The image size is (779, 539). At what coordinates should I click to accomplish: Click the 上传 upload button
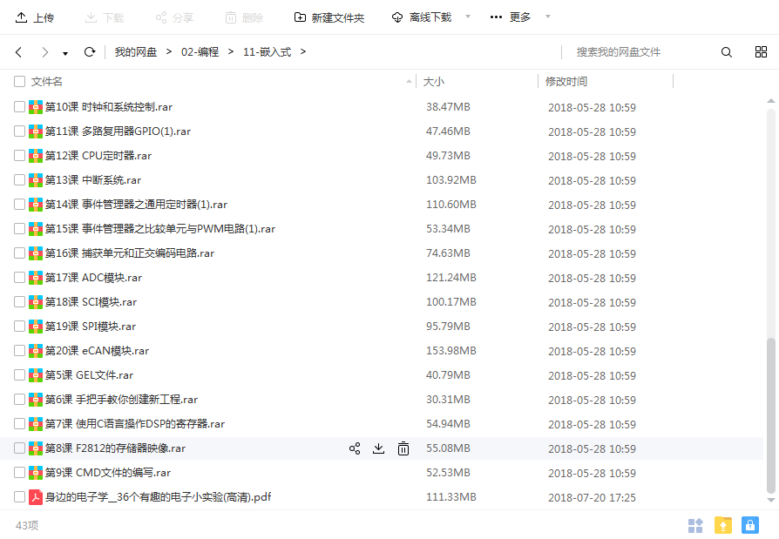(x=34, y=18)
